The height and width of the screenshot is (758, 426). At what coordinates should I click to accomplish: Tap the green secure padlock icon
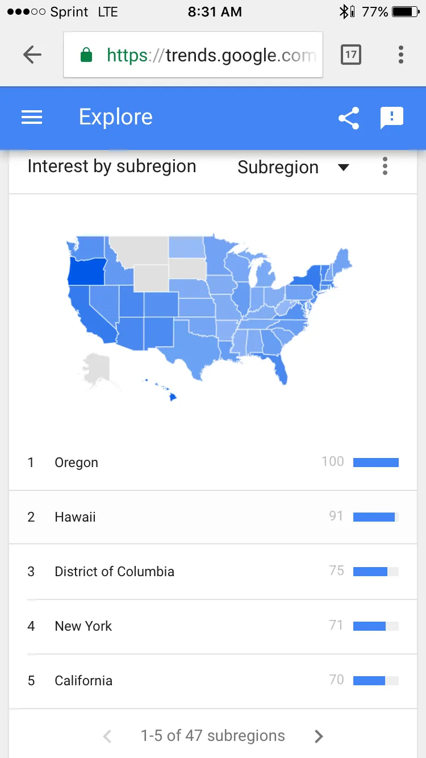86,55
